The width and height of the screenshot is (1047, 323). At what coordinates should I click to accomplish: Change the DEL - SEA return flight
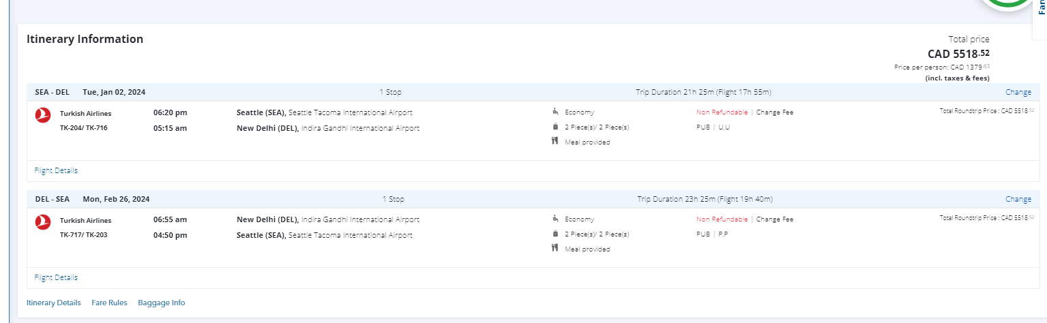click(1018, 199)
